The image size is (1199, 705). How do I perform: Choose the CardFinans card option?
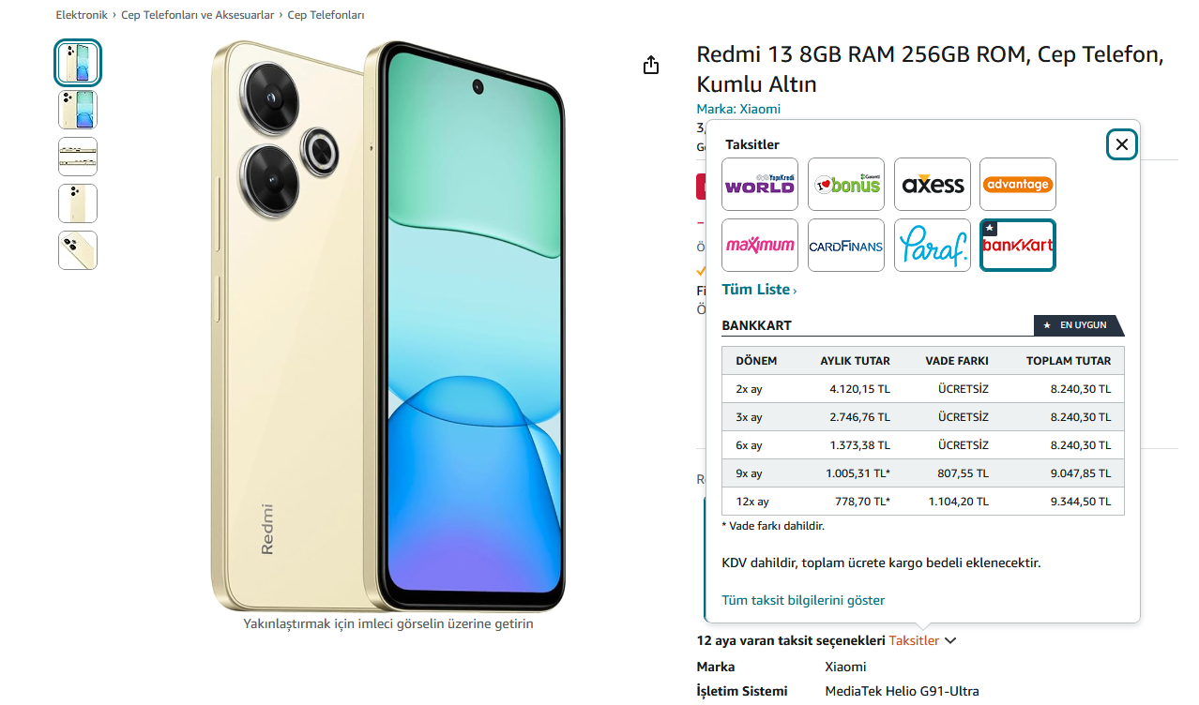click(x=846, y=246)
